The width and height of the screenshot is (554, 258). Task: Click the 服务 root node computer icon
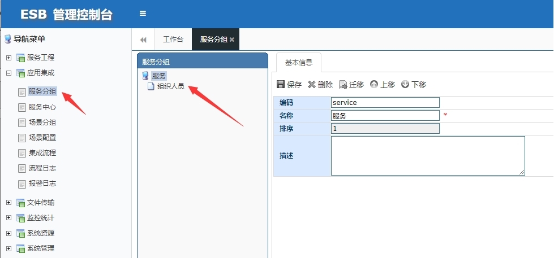click(x=145, y=76)
